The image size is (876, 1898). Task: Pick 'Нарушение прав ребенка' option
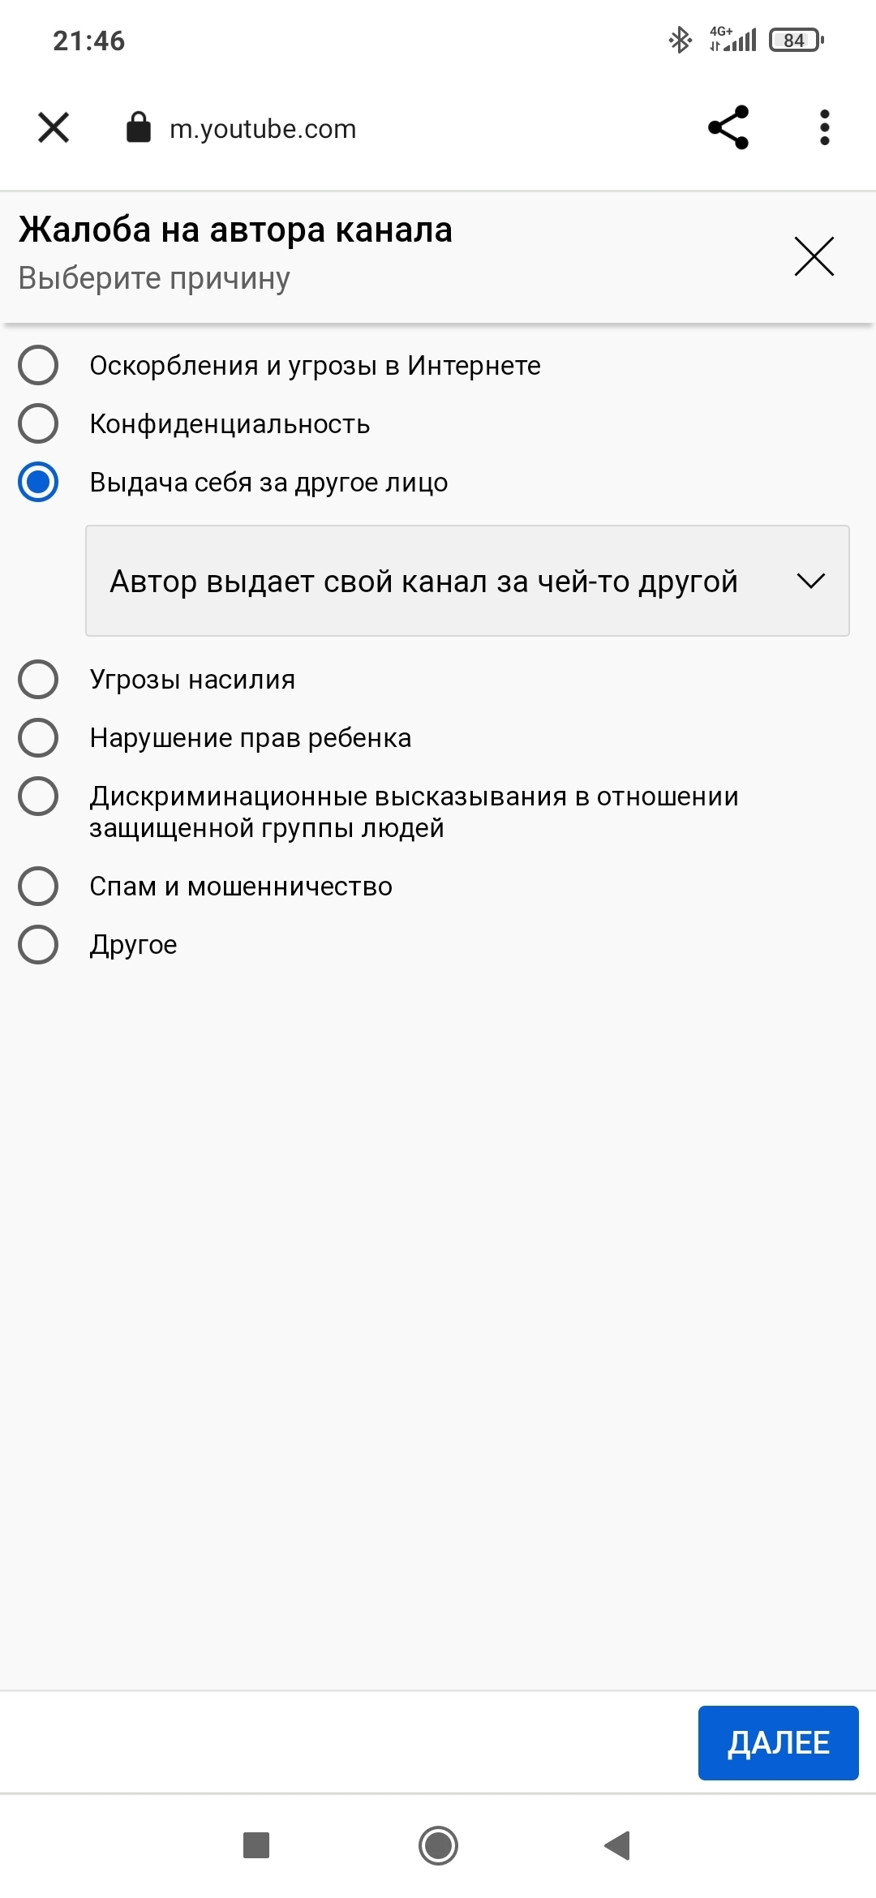point(38,737)
